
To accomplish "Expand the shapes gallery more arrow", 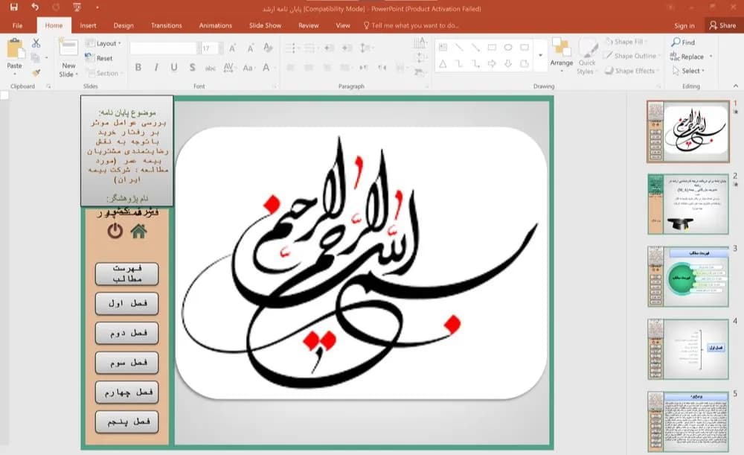I will 540,55.
